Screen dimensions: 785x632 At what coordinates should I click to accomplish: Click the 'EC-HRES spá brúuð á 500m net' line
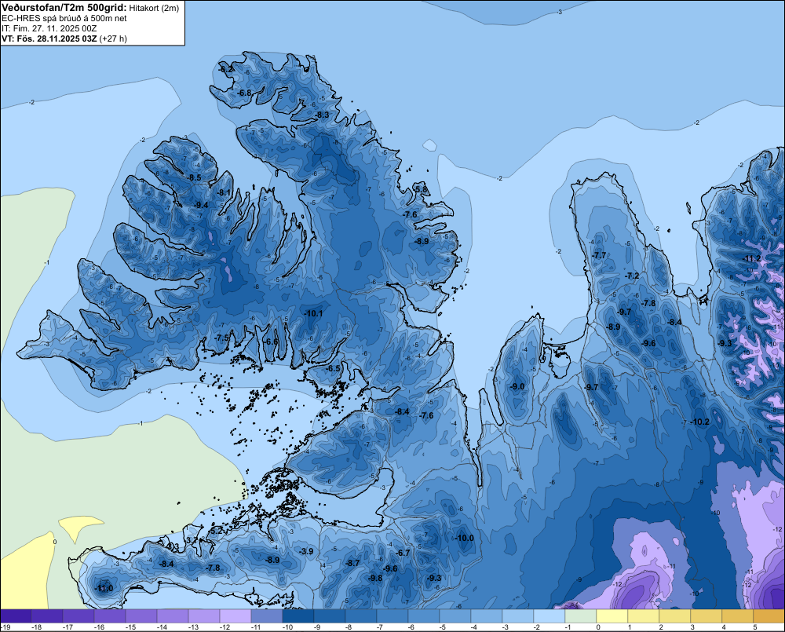pyautogui.click(x=64, y=19)
